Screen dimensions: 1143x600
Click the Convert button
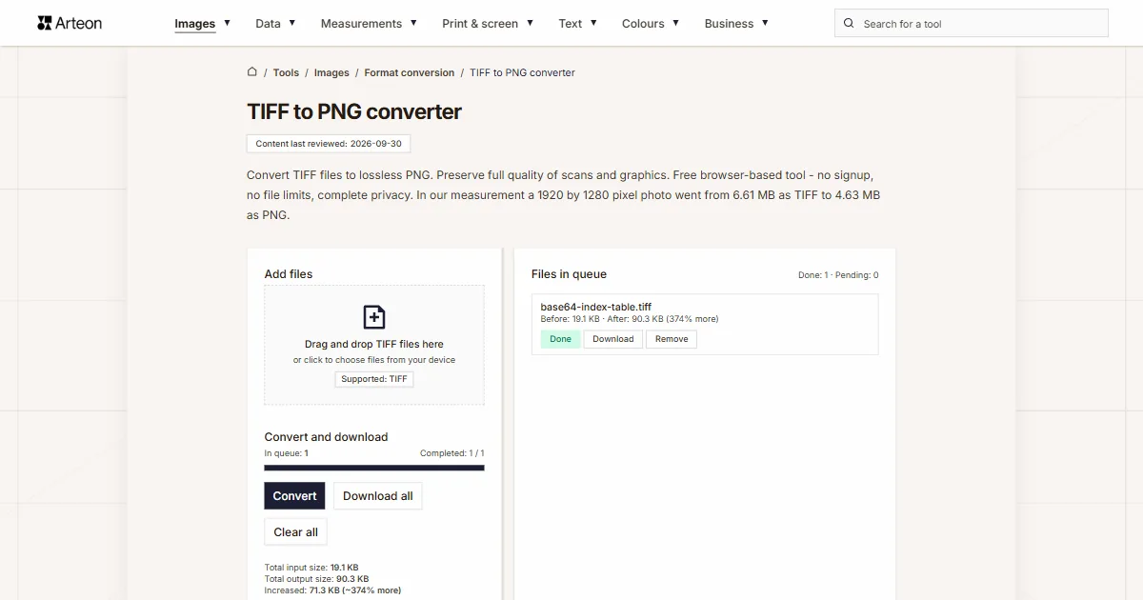[294, 495]
